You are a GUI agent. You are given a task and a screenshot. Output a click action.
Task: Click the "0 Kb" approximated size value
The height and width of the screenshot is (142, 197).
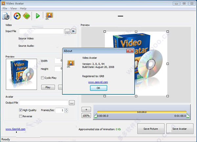(x=118, y=129)
